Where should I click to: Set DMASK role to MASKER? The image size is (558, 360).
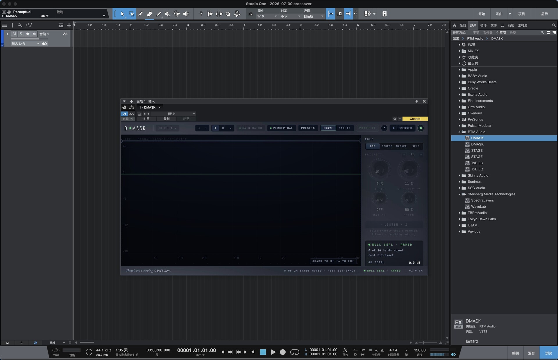coord(401,146)
